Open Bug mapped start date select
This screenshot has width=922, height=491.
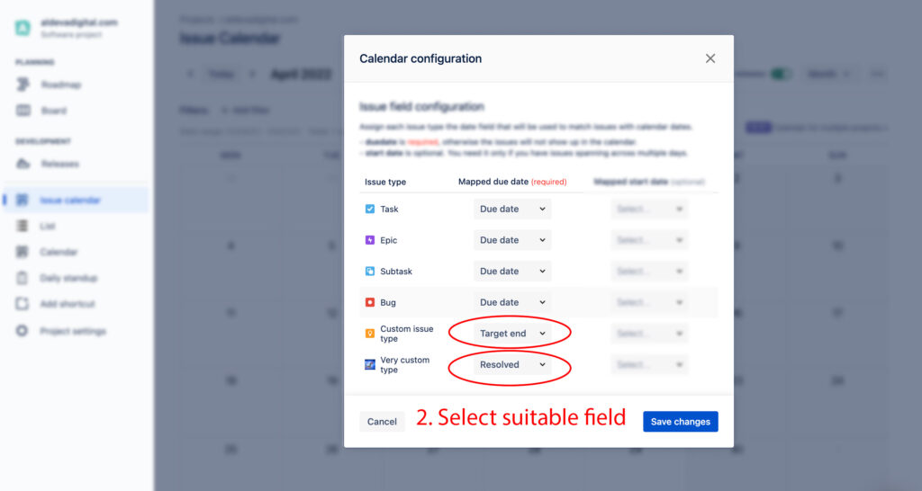(x=649, y=302)
